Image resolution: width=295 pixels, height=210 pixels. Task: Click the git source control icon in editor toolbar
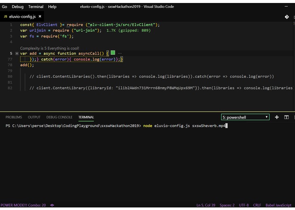[287, 17]
